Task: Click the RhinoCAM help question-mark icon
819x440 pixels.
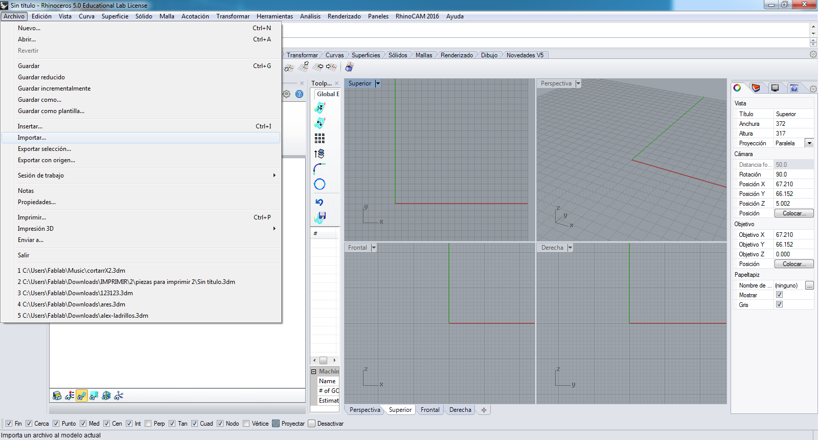Action: (300, 94)
